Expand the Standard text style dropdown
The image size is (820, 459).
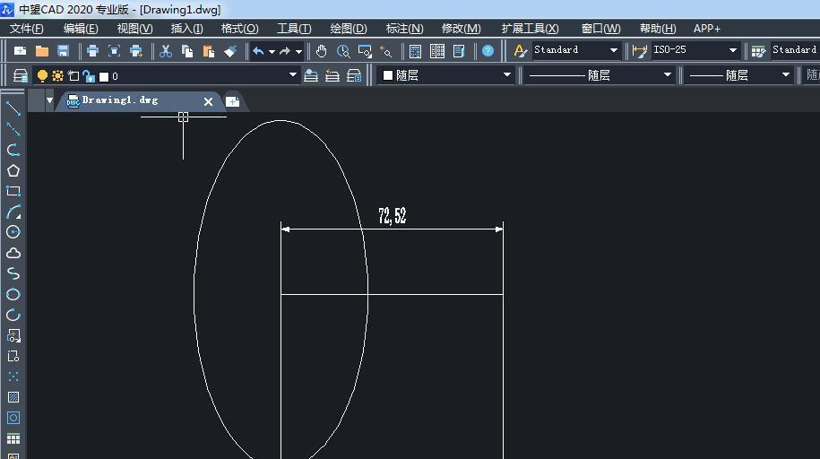pyautogui.click(x=613, y=50)
